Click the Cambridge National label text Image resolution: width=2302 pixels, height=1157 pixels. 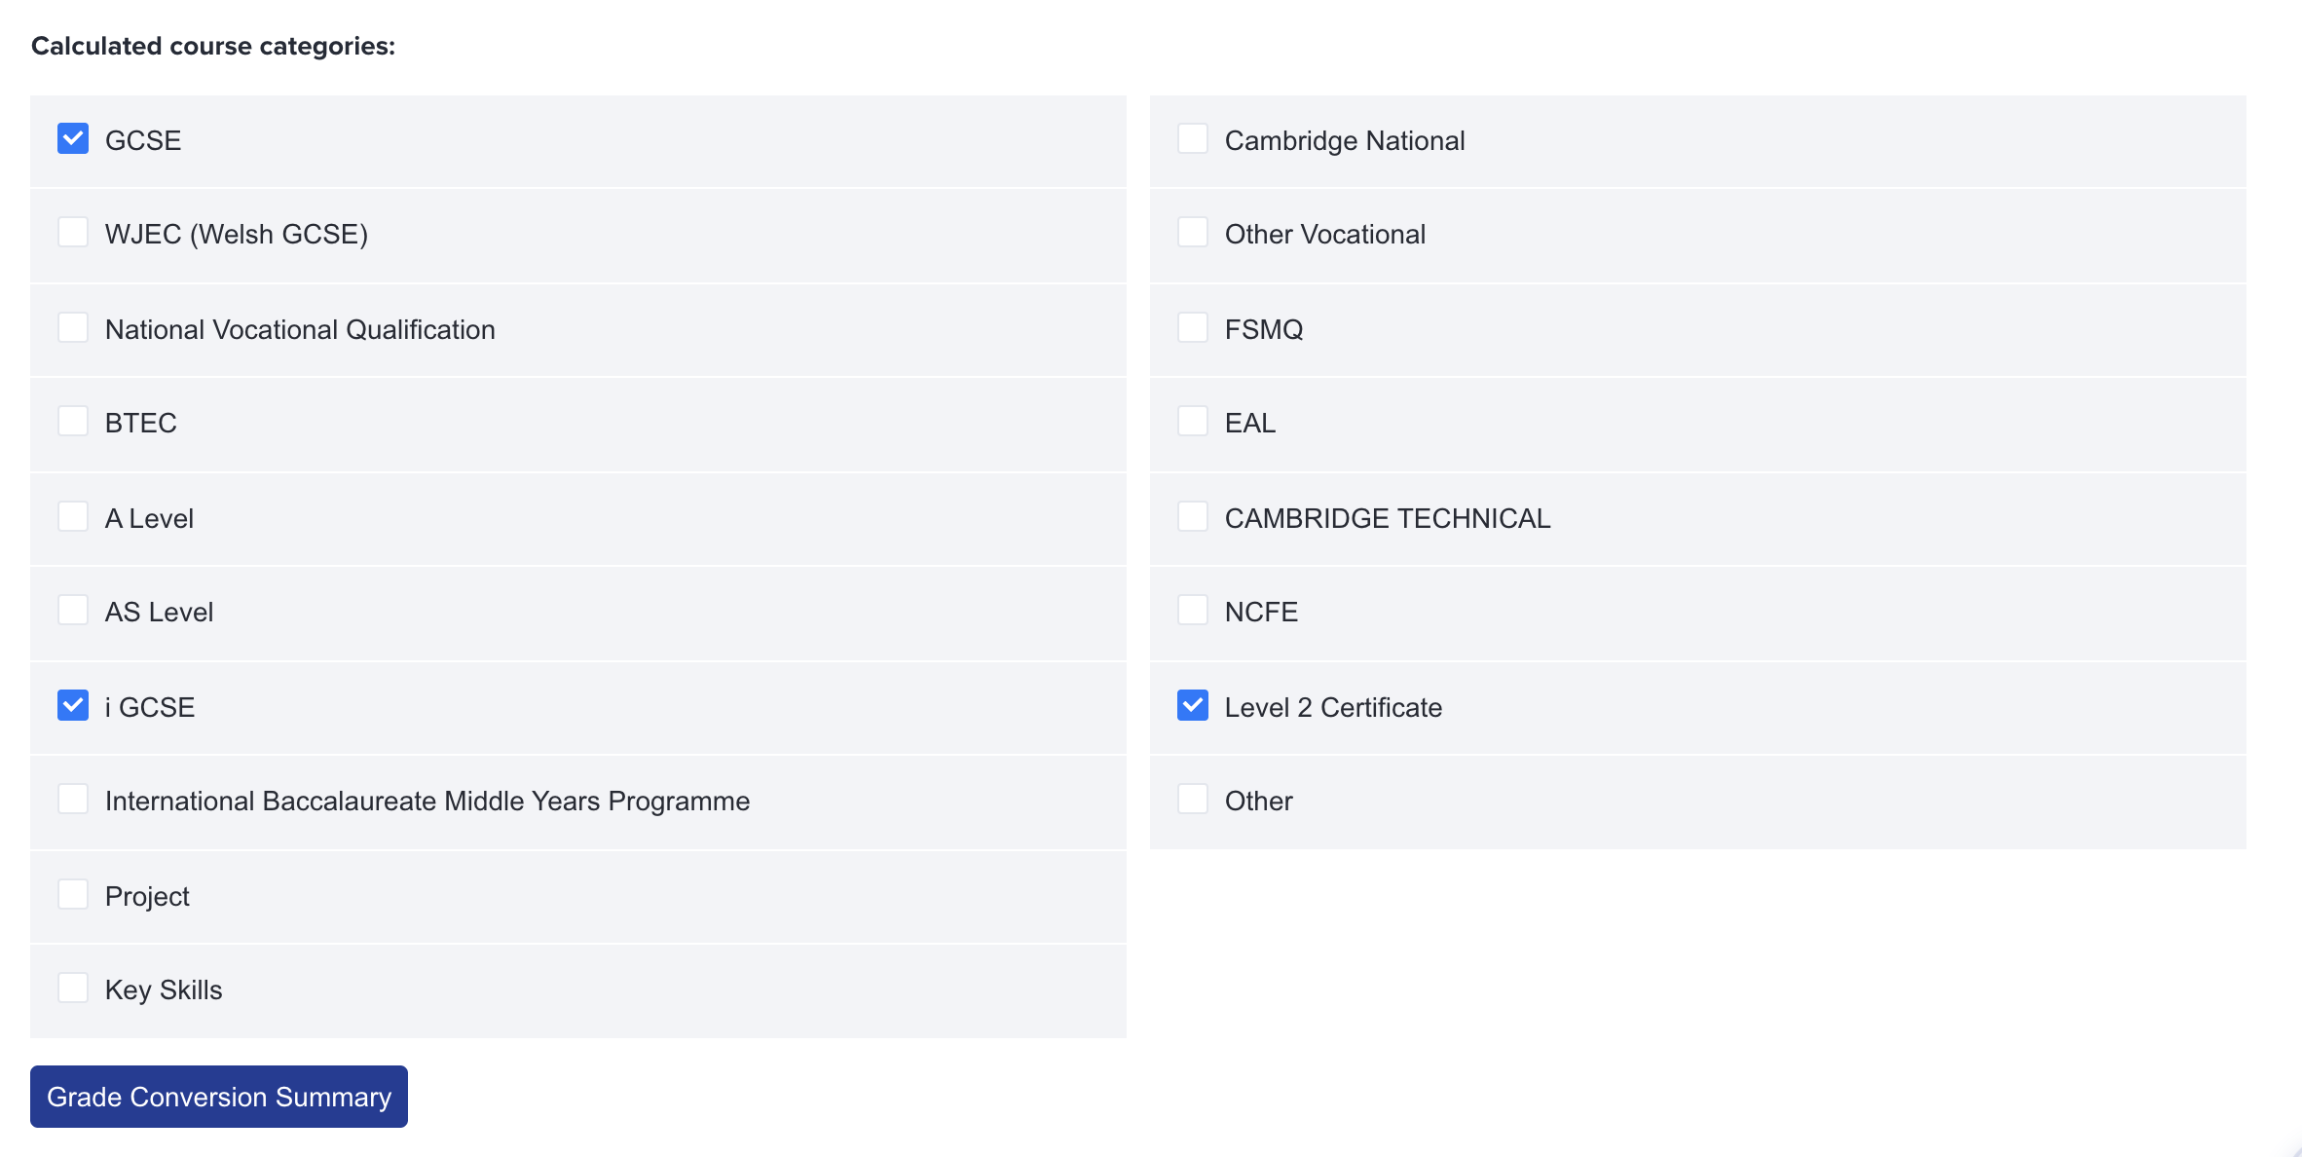point(1345,141)
